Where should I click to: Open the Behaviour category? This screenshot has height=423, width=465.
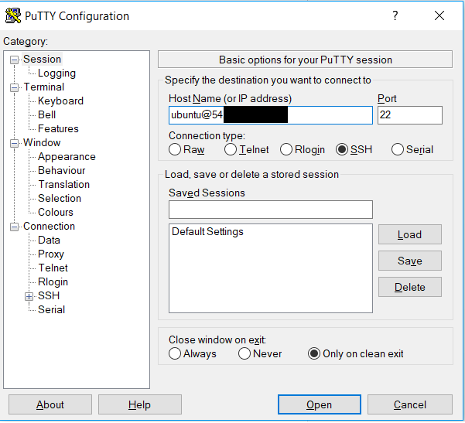click(x=61, y=171)
